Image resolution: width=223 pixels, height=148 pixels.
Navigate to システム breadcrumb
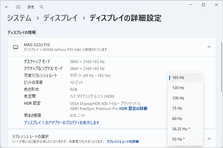19,18
